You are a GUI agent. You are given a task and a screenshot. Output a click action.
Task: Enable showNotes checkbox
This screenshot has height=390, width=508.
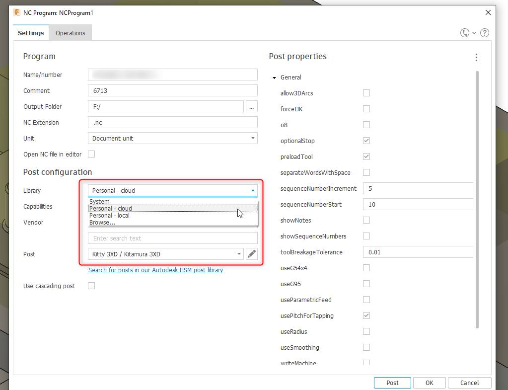click(366, 220)
